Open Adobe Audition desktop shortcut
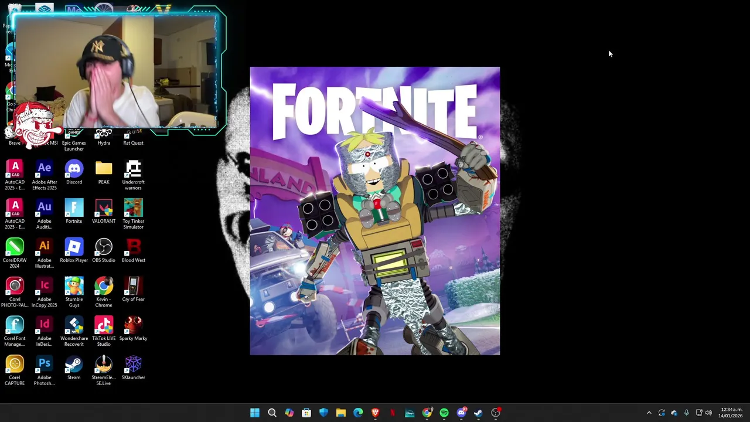Screen dimensions: 750x422 coord(45,214)
